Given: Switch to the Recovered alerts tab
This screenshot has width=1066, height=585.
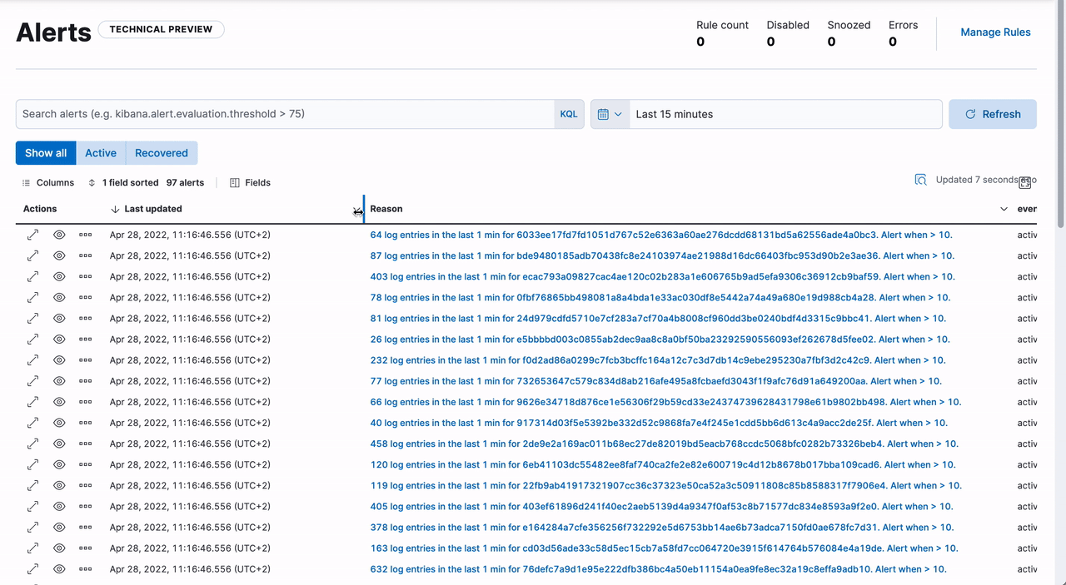Looking at the screenshot, I should pyautogui.click(x=161, y=152).
